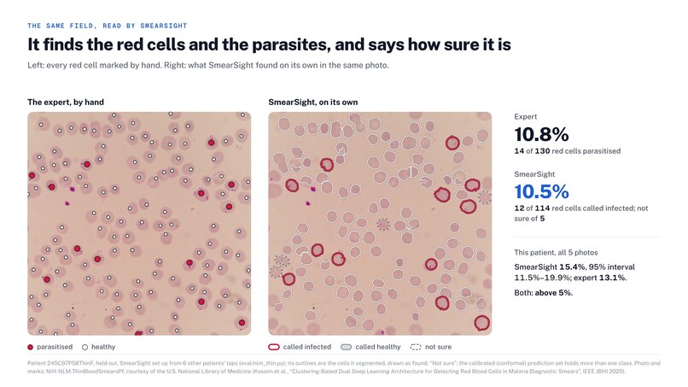Click the Expert 10.8% figure
688x387 pixels.
541,134
